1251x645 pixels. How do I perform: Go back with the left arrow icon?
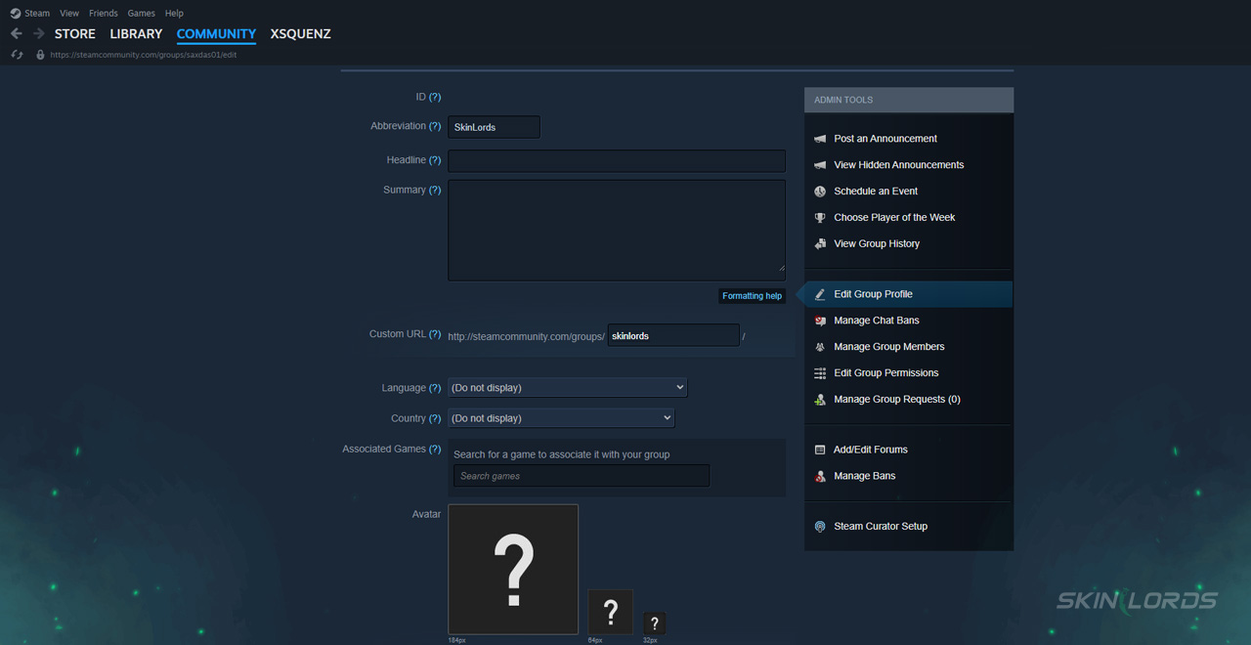17,34
